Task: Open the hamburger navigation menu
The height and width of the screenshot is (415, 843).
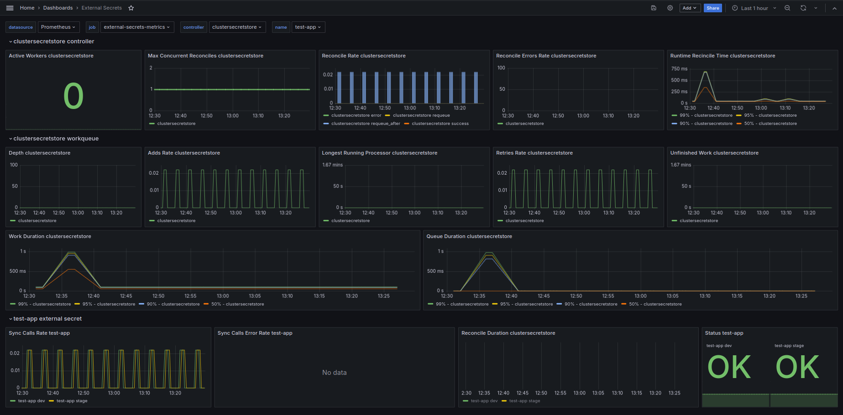Action: pyautogui.click(x=10, y=8)
